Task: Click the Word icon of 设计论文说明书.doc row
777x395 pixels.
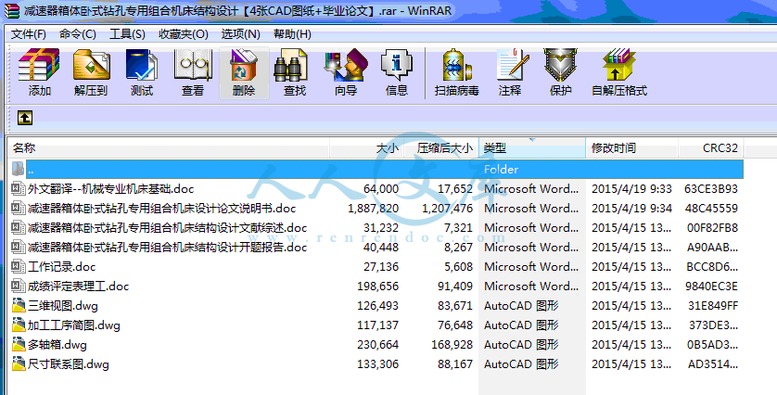Action: pos(19,208)
